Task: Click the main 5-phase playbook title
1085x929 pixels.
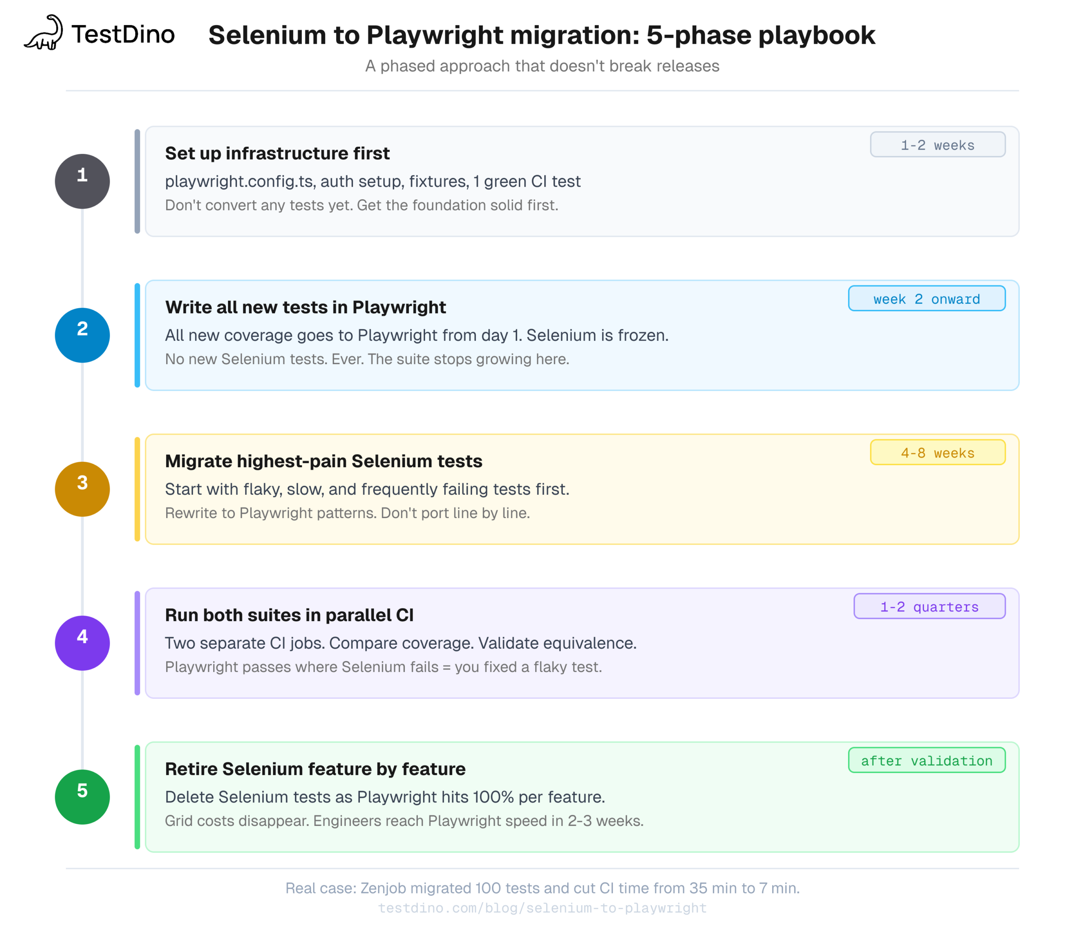Action: [x=542, y=35]
